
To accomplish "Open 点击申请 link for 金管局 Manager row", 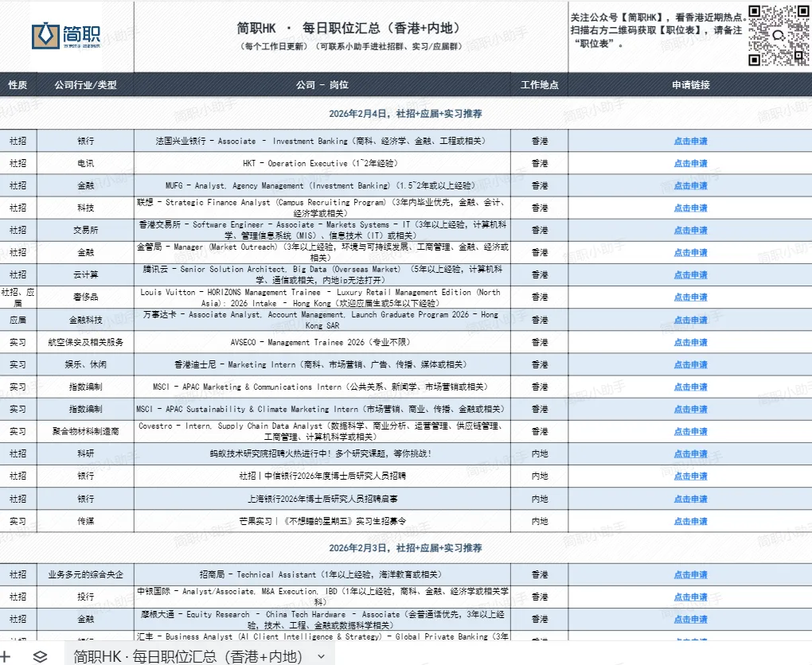I will 690,252.
